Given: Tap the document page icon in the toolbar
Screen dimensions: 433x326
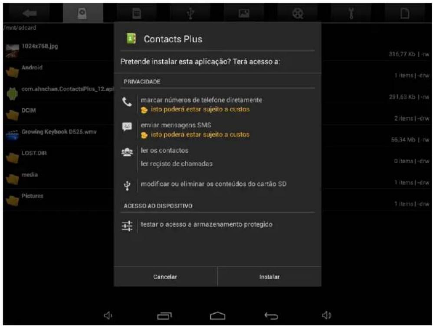Looking at the screenshot, I should pos(405,13).
